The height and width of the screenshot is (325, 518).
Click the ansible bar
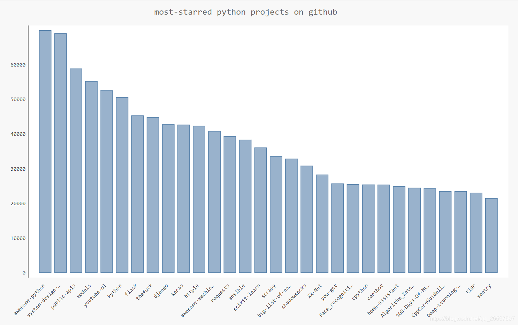(245, 206)
